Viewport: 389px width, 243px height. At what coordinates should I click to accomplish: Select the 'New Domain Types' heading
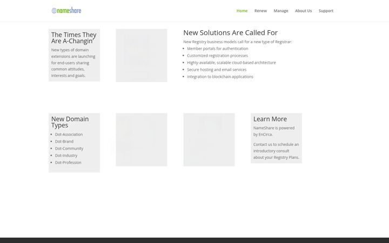[70, 122]
